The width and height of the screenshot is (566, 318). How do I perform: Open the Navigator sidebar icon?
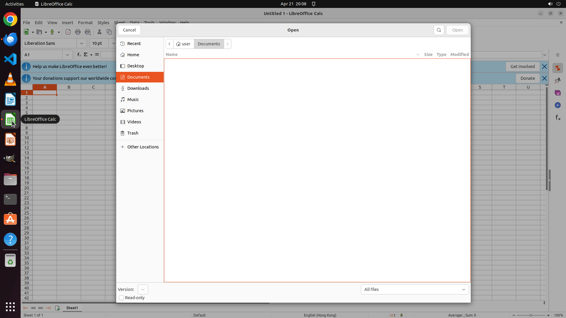558,105
